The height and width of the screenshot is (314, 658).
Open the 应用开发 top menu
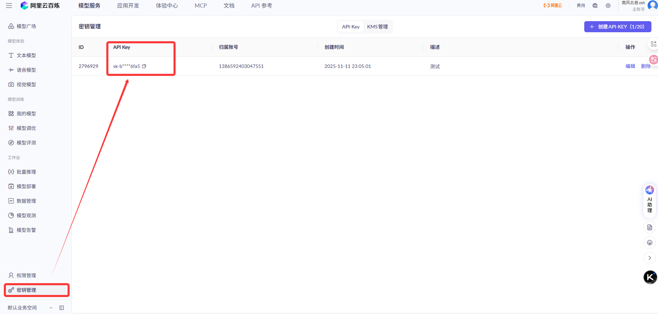coord(128,6)
